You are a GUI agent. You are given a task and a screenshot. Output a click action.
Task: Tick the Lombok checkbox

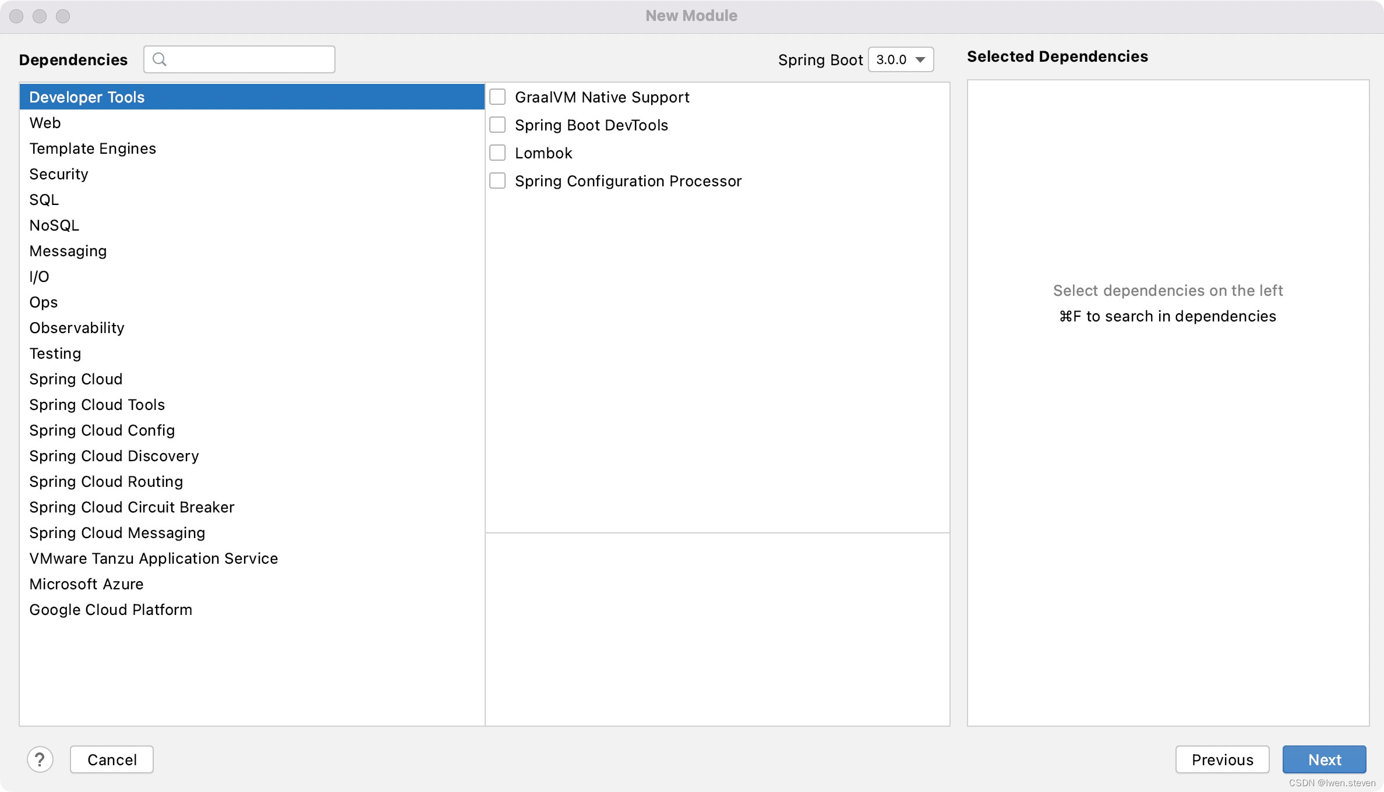497,153
